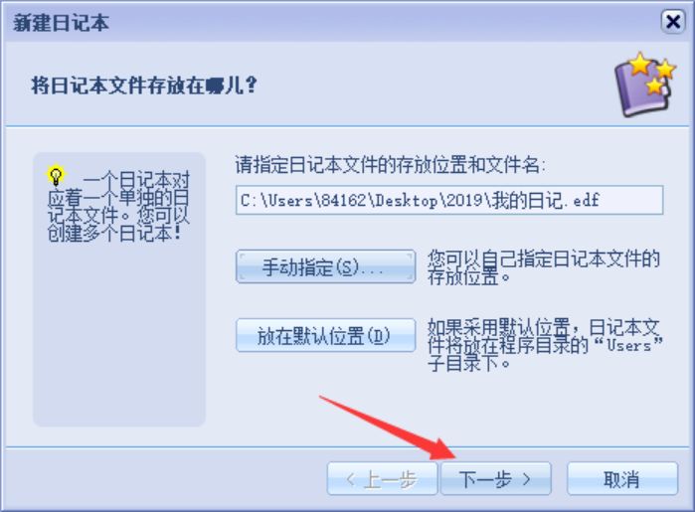
Task: Go to the next step with 下一步
Action: pyautogui.click(x=496, y=479)
